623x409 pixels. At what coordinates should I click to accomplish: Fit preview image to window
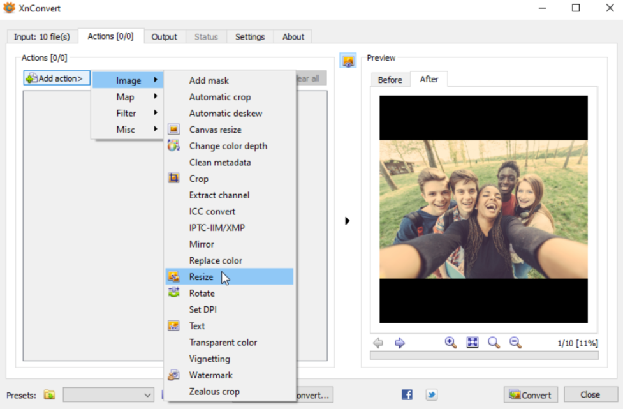click(472, 343)
